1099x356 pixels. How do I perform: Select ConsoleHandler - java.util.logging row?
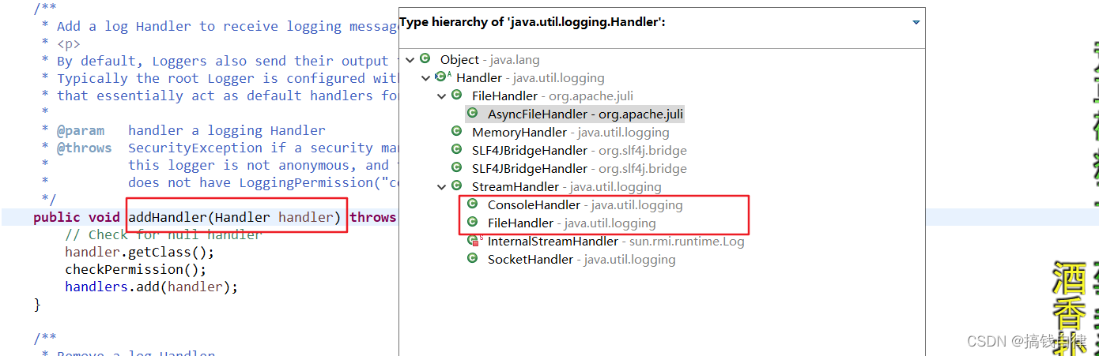click(585, 205)
